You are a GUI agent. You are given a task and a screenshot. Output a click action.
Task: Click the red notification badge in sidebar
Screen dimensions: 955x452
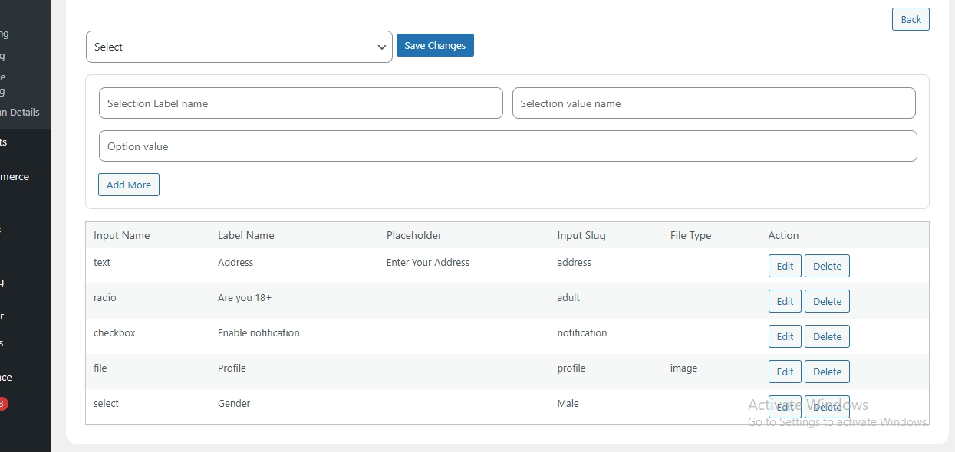[x=3, y=404]
